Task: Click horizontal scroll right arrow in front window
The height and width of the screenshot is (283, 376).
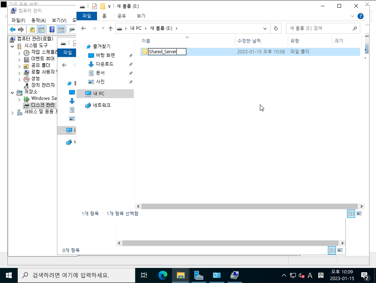Action: tap(361, 206)
